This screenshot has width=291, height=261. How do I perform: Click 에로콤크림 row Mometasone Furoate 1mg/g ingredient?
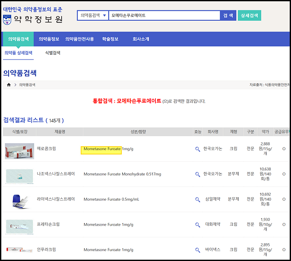pyautogui.click(x=108, y=149)
